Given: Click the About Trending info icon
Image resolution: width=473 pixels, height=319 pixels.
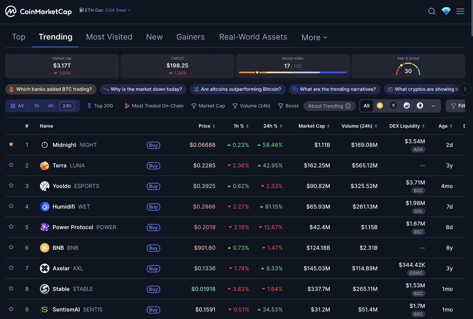Looking at the screenshot, I should (x=348, y=106).
